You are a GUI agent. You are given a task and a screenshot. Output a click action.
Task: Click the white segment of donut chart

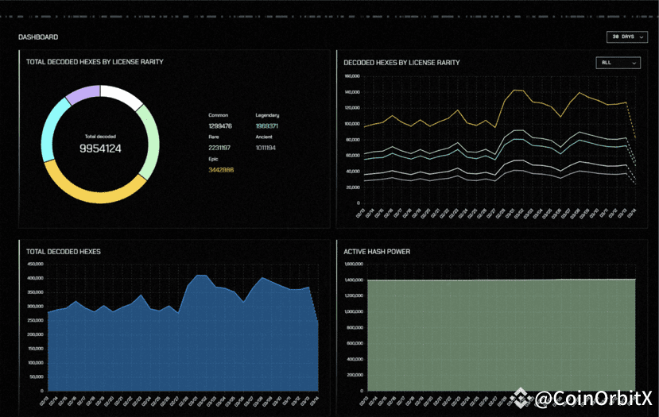pyautogui.click(x=122, y=96)
